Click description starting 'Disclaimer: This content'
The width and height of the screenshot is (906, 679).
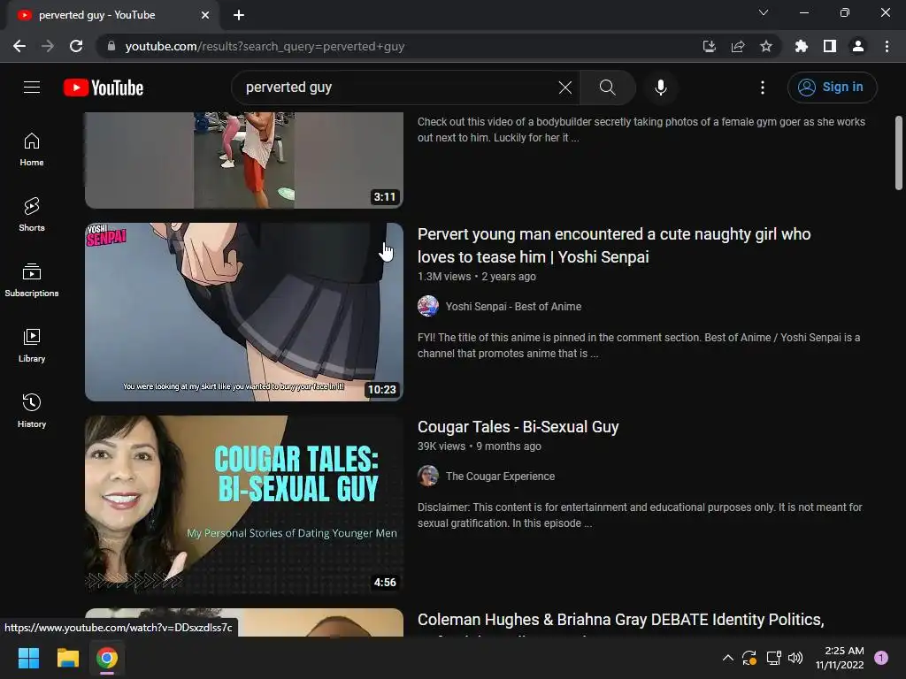point(640,515)
